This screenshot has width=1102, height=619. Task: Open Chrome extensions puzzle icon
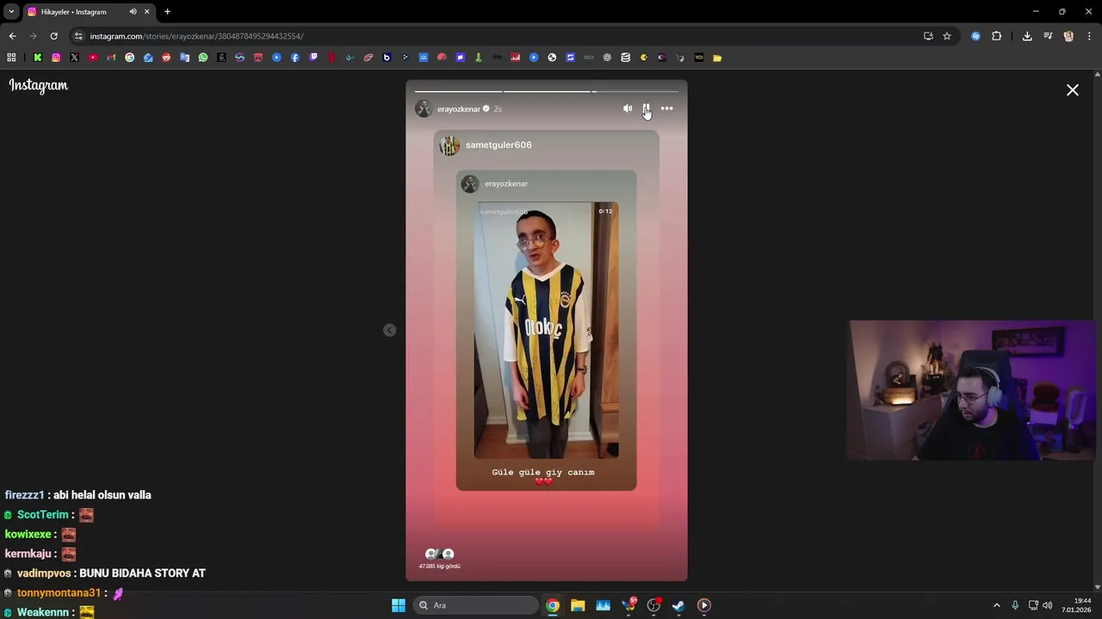[996, 36]
